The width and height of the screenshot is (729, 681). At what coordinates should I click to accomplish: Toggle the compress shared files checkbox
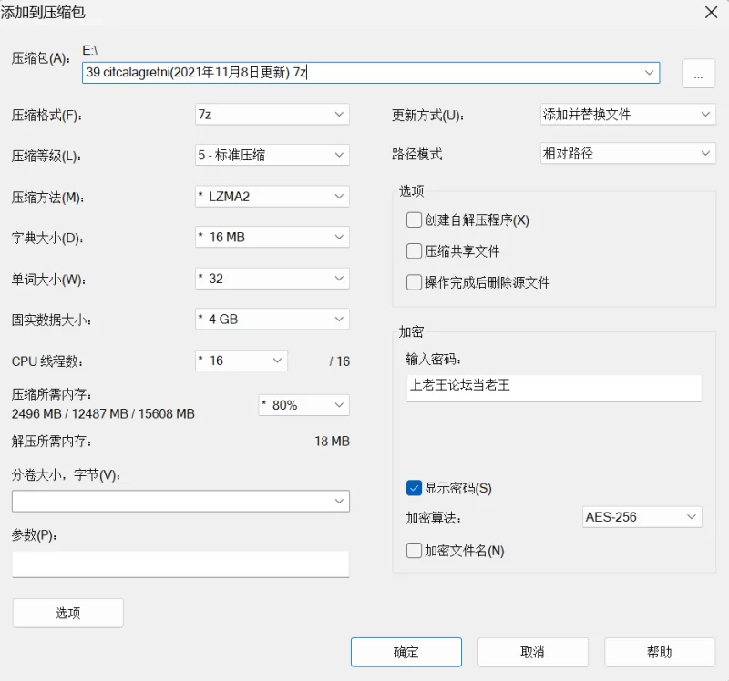(x=414, y=251)
